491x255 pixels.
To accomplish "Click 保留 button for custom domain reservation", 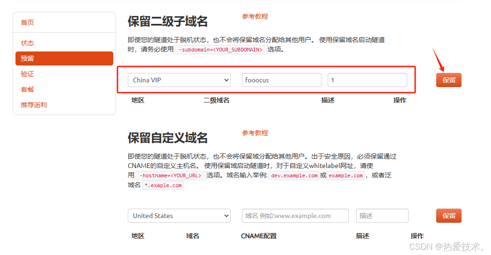I will (x=449, y=216).
